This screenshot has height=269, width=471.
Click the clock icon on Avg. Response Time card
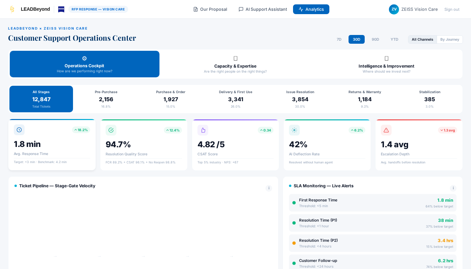point(19,130)
